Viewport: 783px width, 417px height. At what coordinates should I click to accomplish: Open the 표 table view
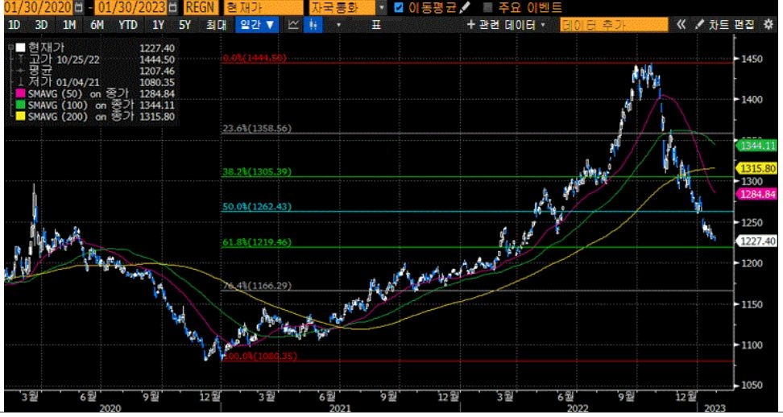376,25
